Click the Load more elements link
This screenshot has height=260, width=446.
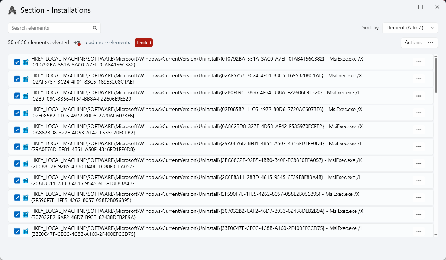pos(107,43)
